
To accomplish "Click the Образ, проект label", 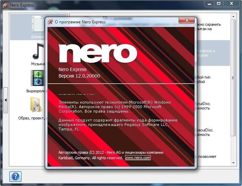I will (32, 118).
